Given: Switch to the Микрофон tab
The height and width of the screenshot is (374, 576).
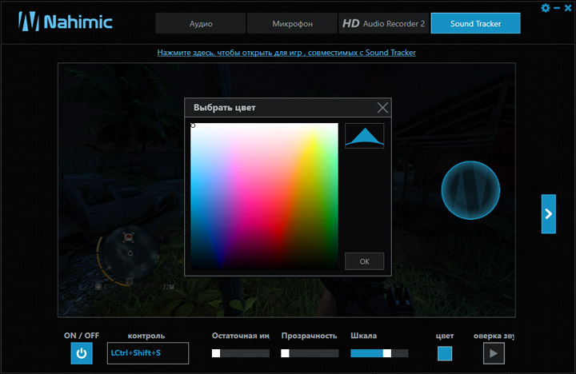Looking at the screenshot, I should tap(292, 23).
